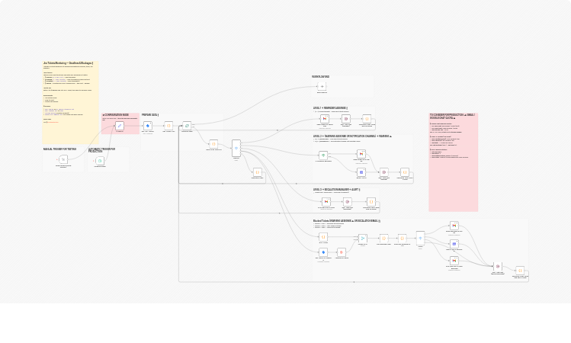Select the tall switch node after Prepare Data
Image resolution: width=571 pixels, height=343 pixels.
click(236, 148)
